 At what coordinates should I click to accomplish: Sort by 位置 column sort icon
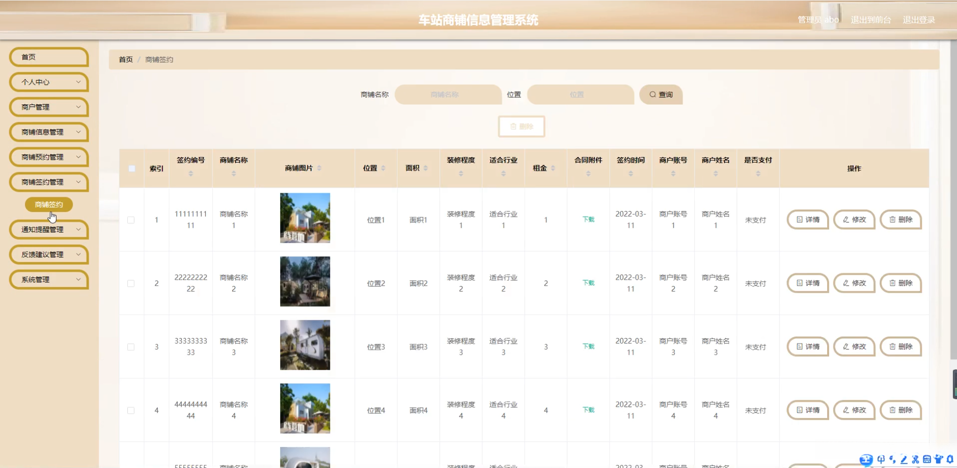pos(383,168)
